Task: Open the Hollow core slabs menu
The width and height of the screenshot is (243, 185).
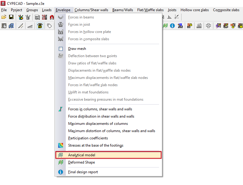Action: click(x=195, y=10)
